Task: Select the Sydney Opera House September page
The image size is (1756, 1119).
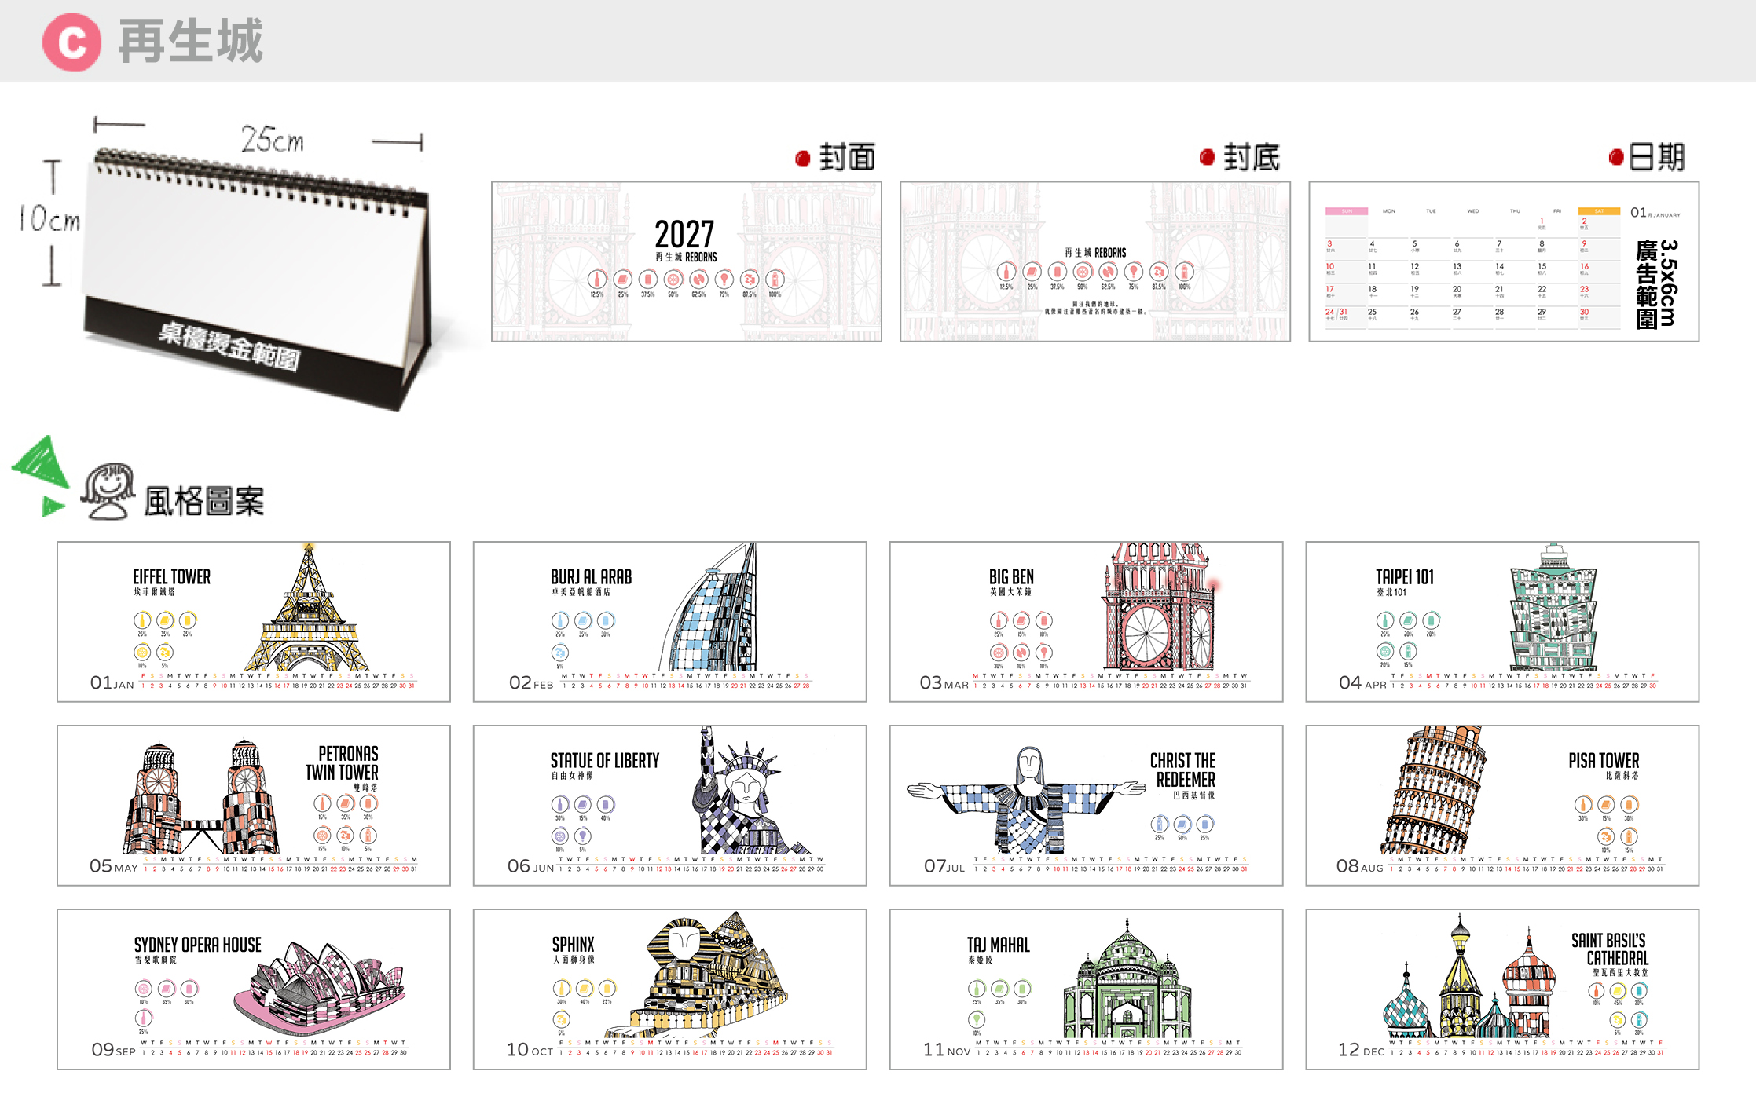Action: pyautogui.click(x=254, y=989)
